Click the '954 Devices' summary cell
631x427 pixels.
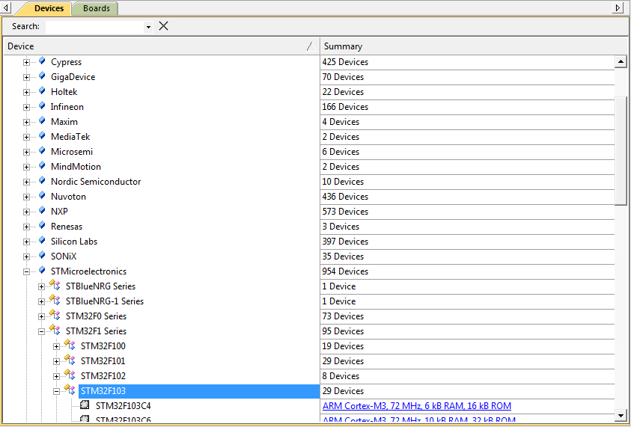467,271
